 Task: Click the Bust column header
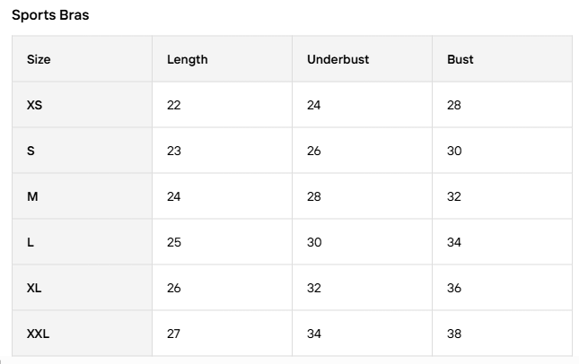click(x=460, y=59)
